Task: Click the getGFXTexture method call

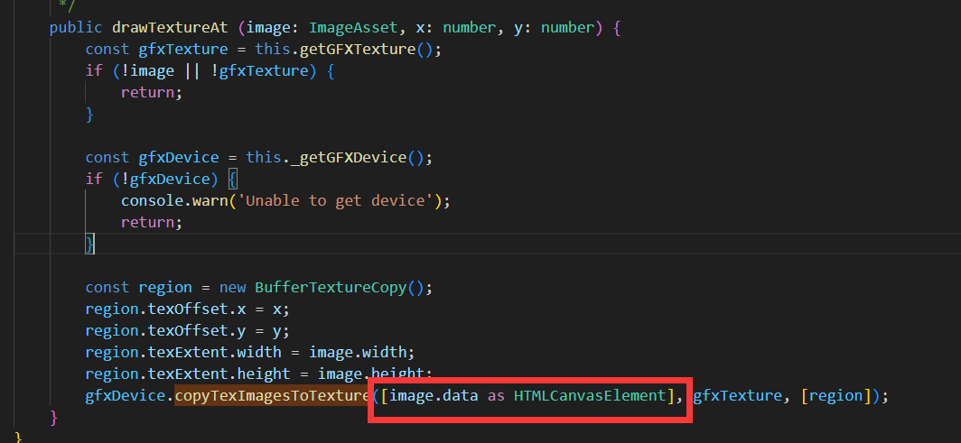Action: click(x=358, y=49)
